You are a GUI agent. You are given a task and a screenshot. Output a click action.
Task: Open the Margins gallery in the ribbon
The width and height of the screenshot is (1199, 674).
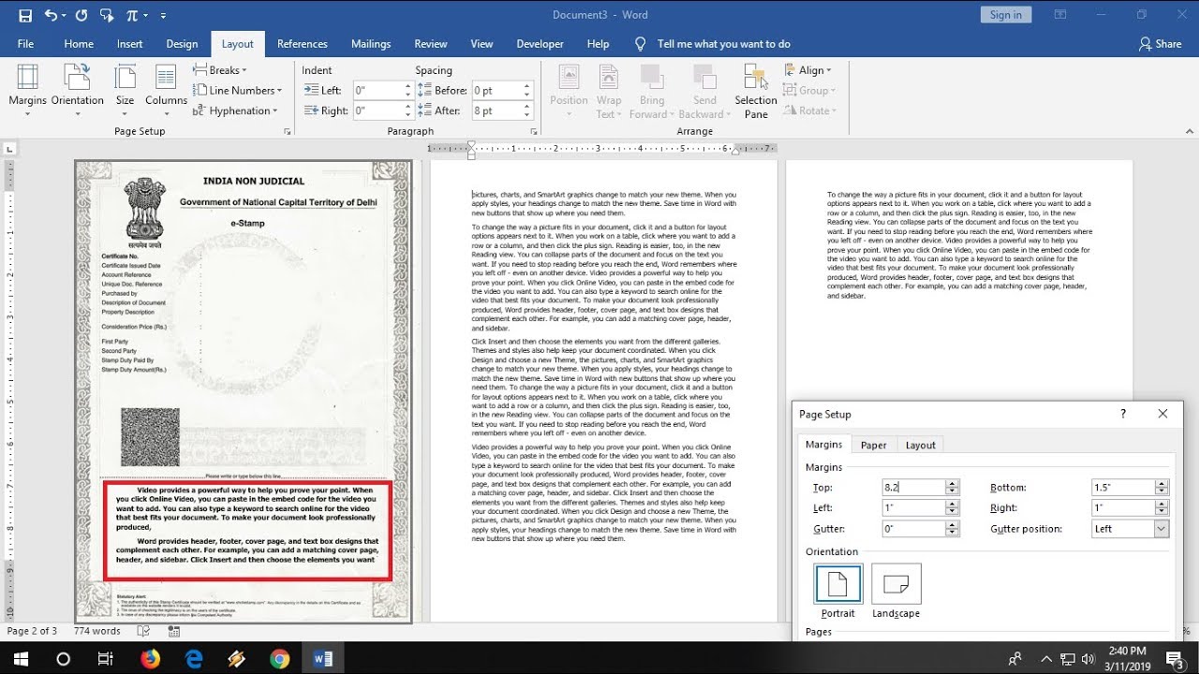(x=27, y=91)
